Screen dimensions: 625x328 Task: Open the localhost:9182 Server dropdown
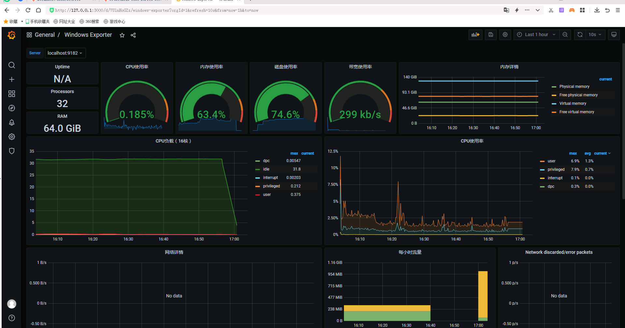65,53
